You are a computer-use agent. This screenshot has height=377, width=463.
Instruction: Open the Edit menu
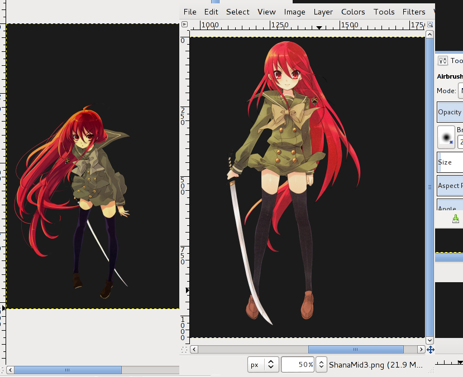click(211, 12)
